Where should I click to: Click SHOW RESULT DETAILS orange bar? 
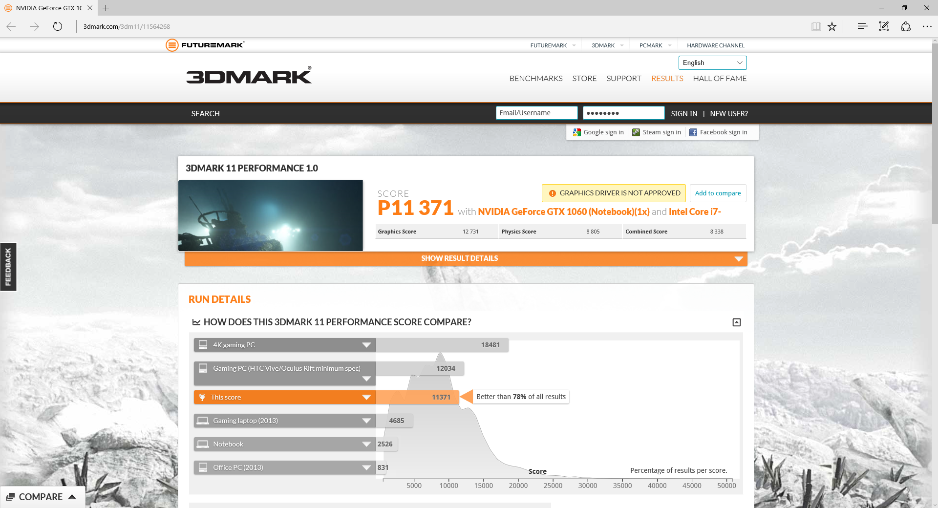[x=466, y=258]
